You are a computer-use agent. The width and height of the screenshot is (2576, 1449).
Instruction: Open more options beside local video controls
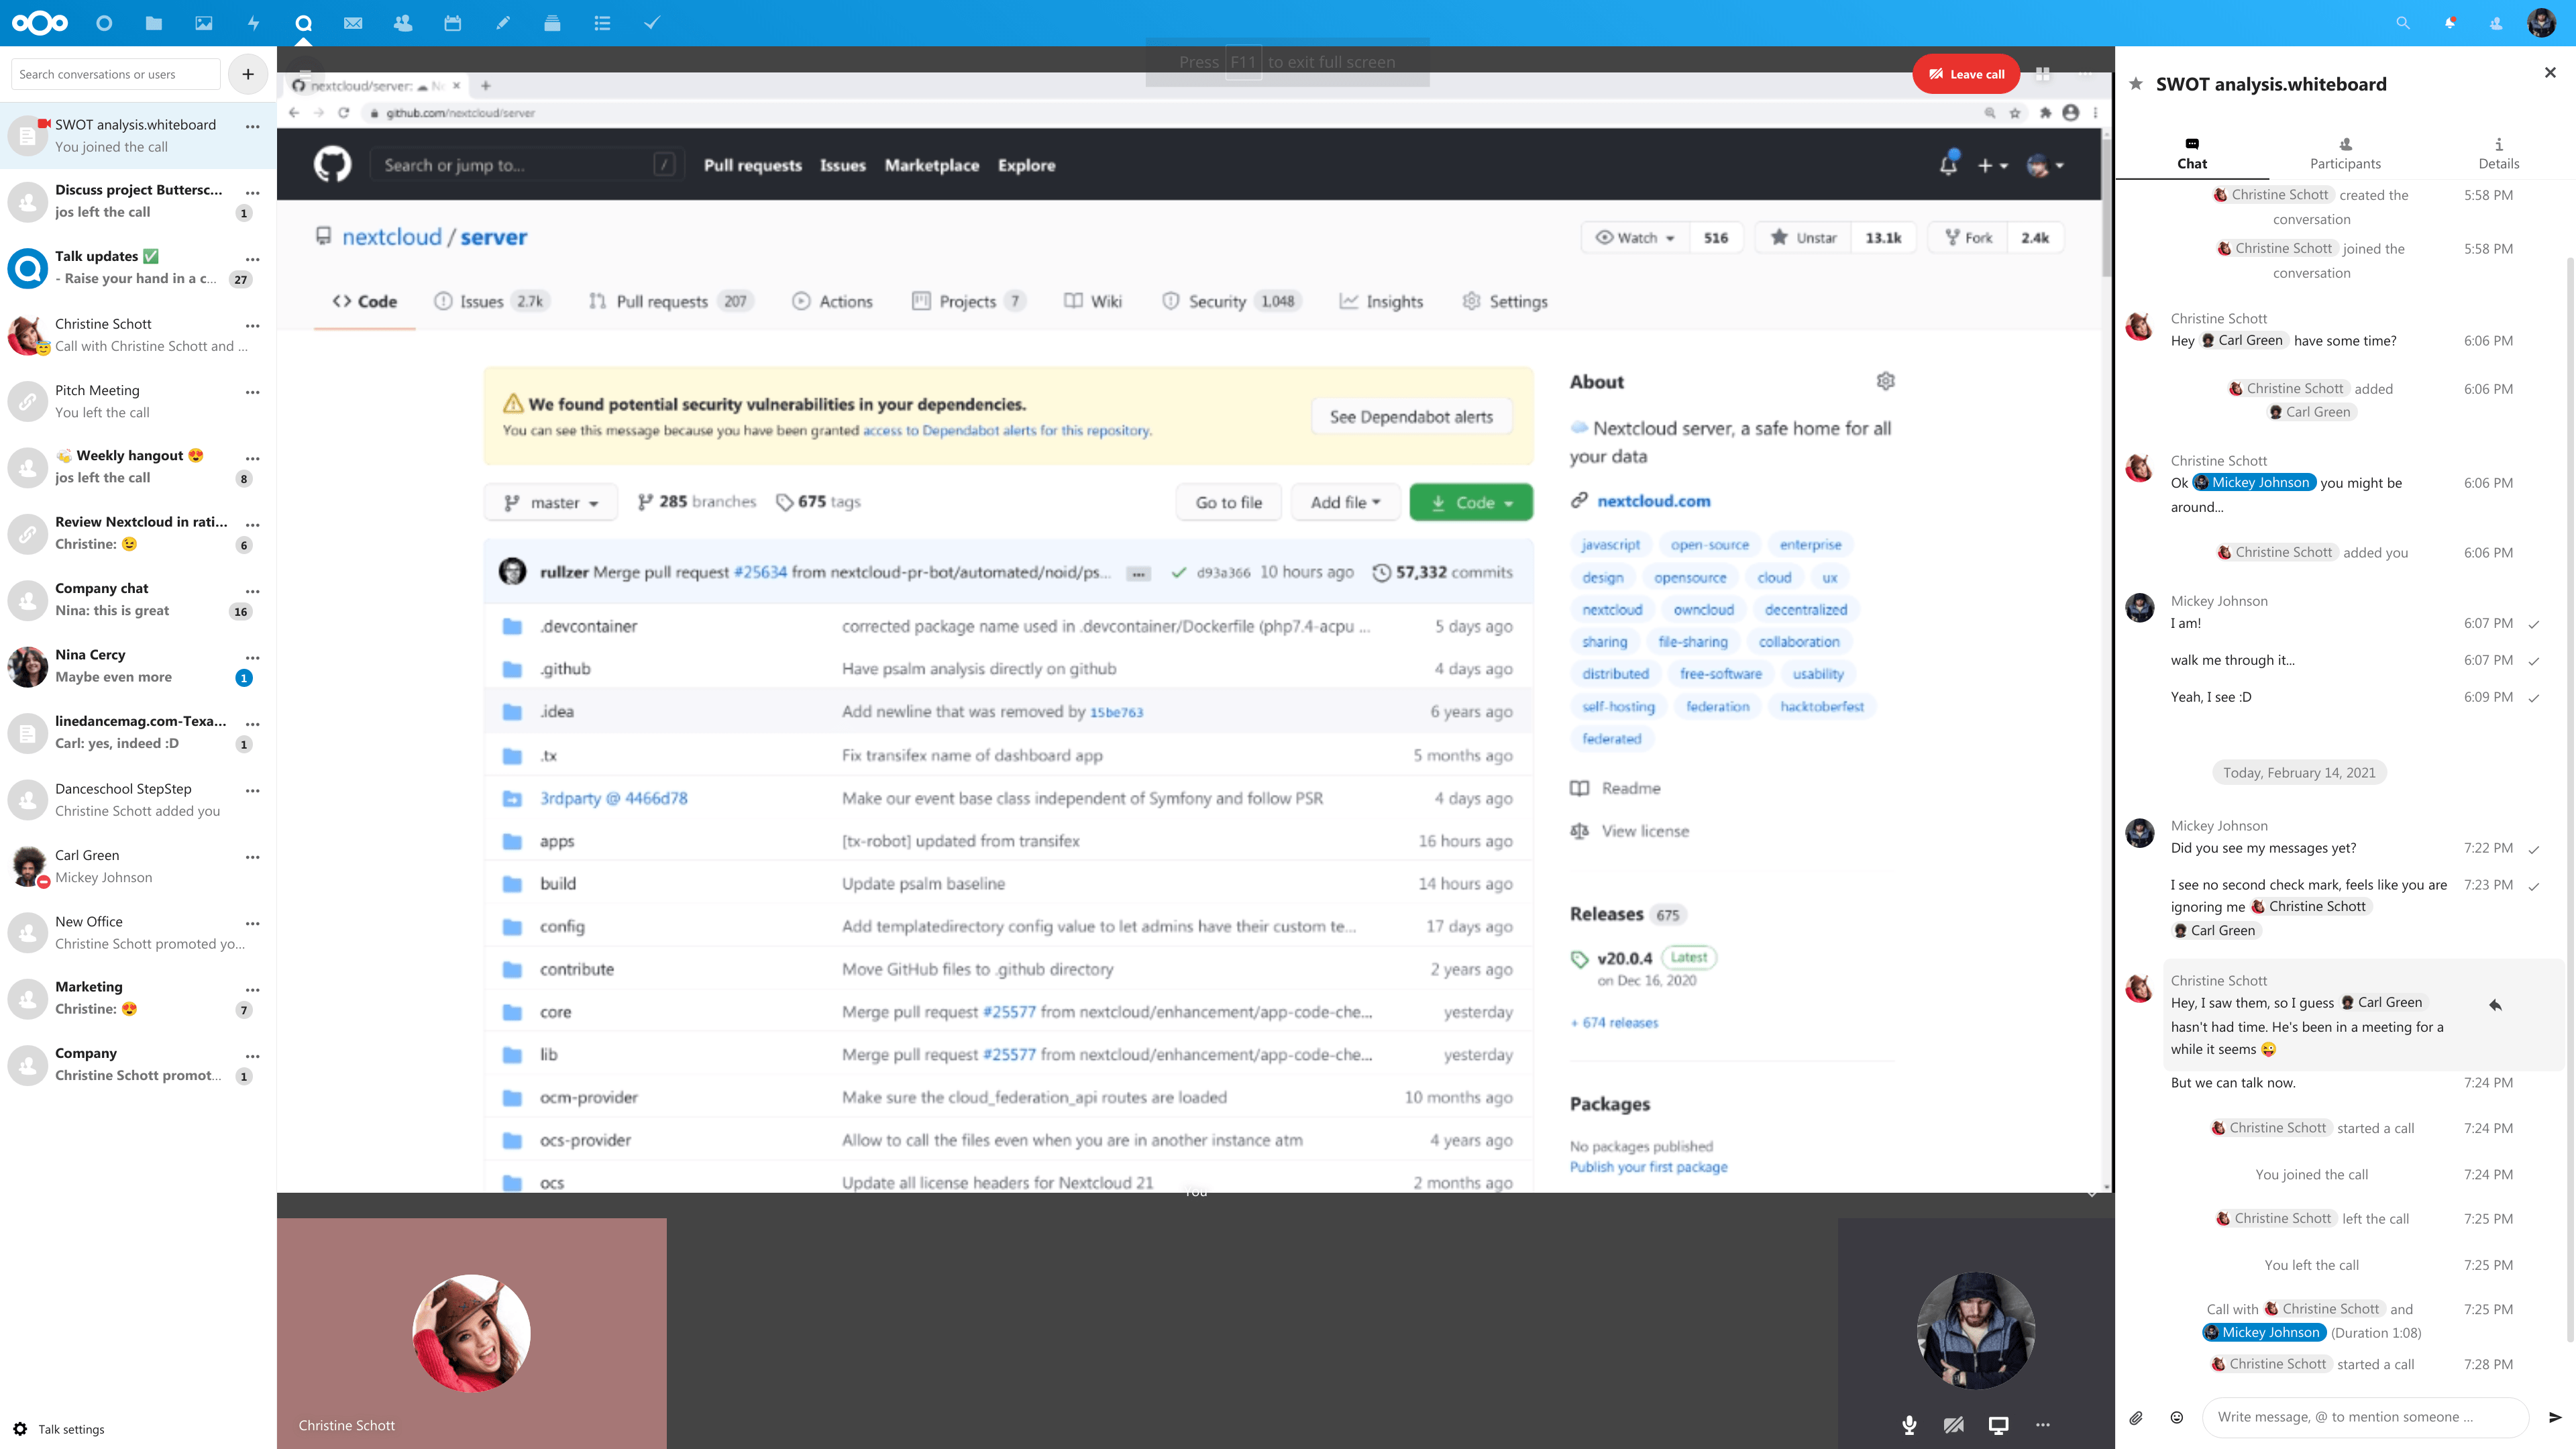coord(2043,1425)
